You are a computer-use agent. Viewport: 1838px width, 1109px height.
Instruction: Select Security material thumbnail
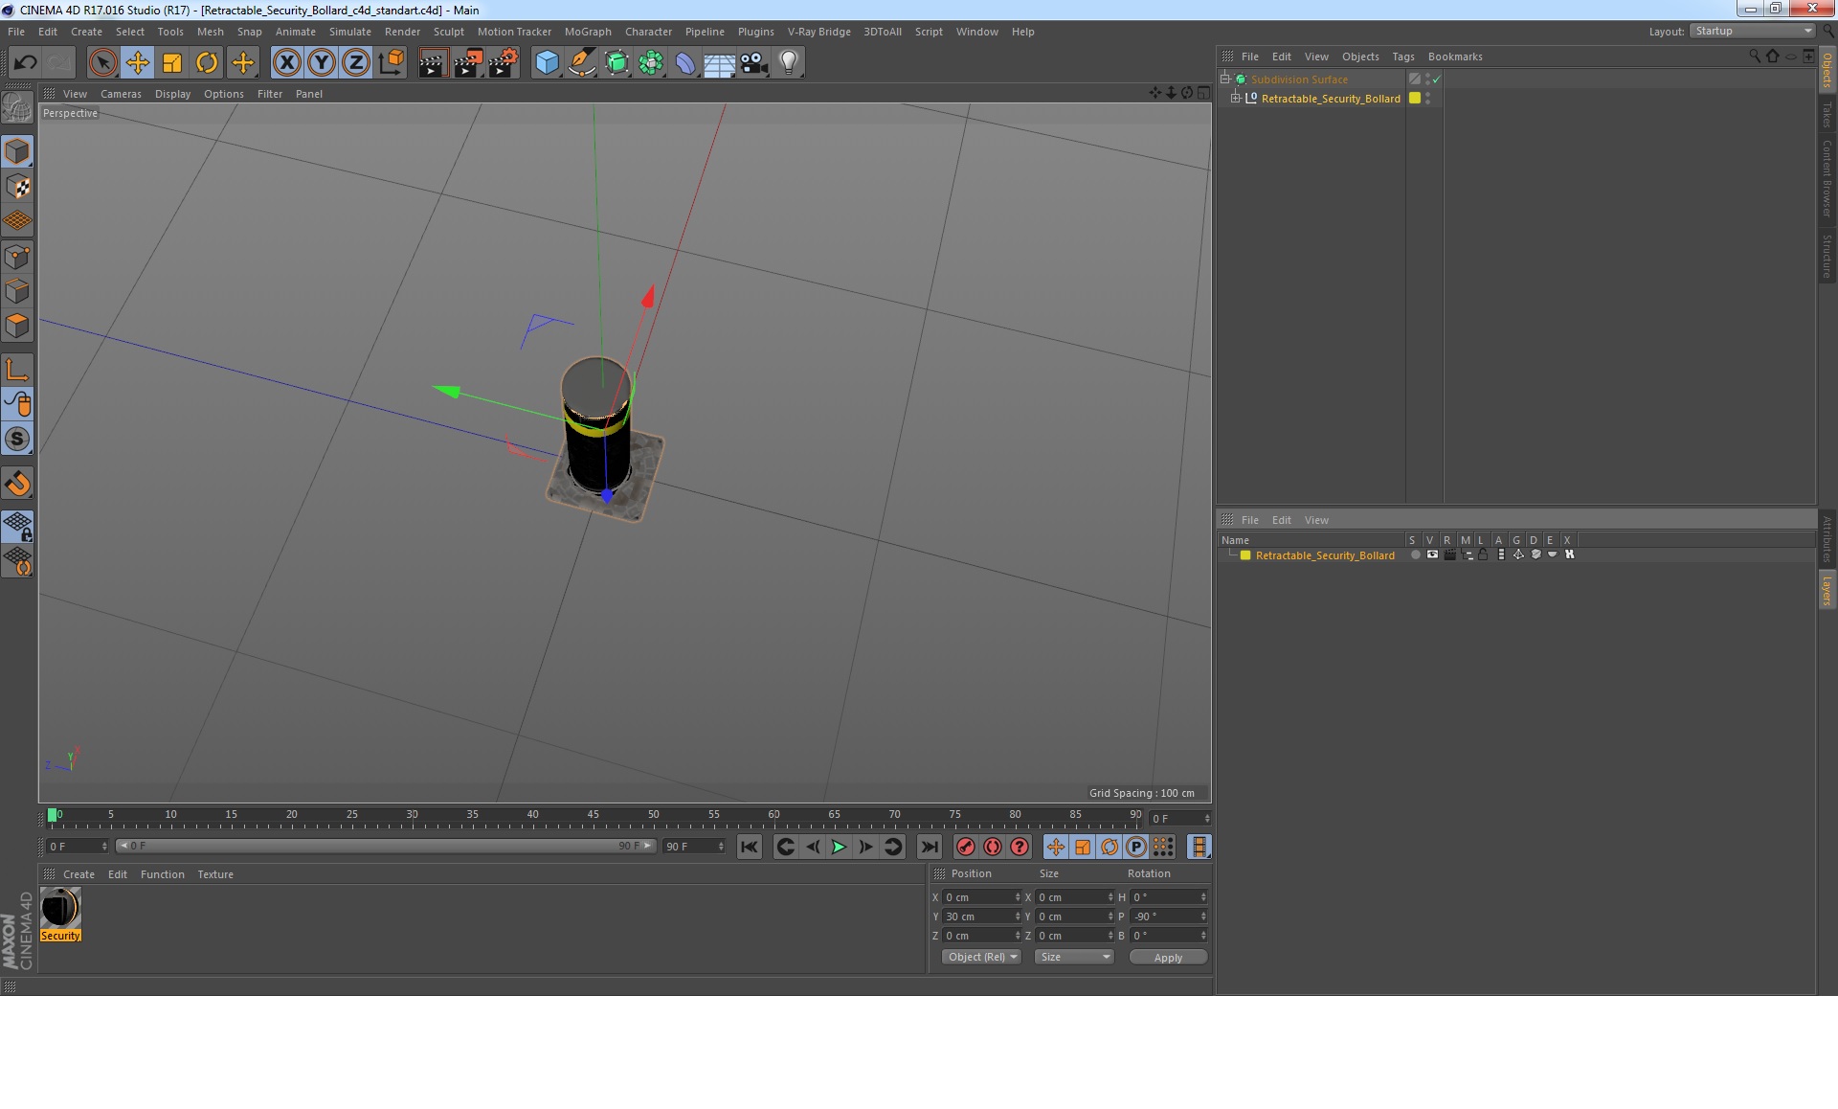pos(60,908)
